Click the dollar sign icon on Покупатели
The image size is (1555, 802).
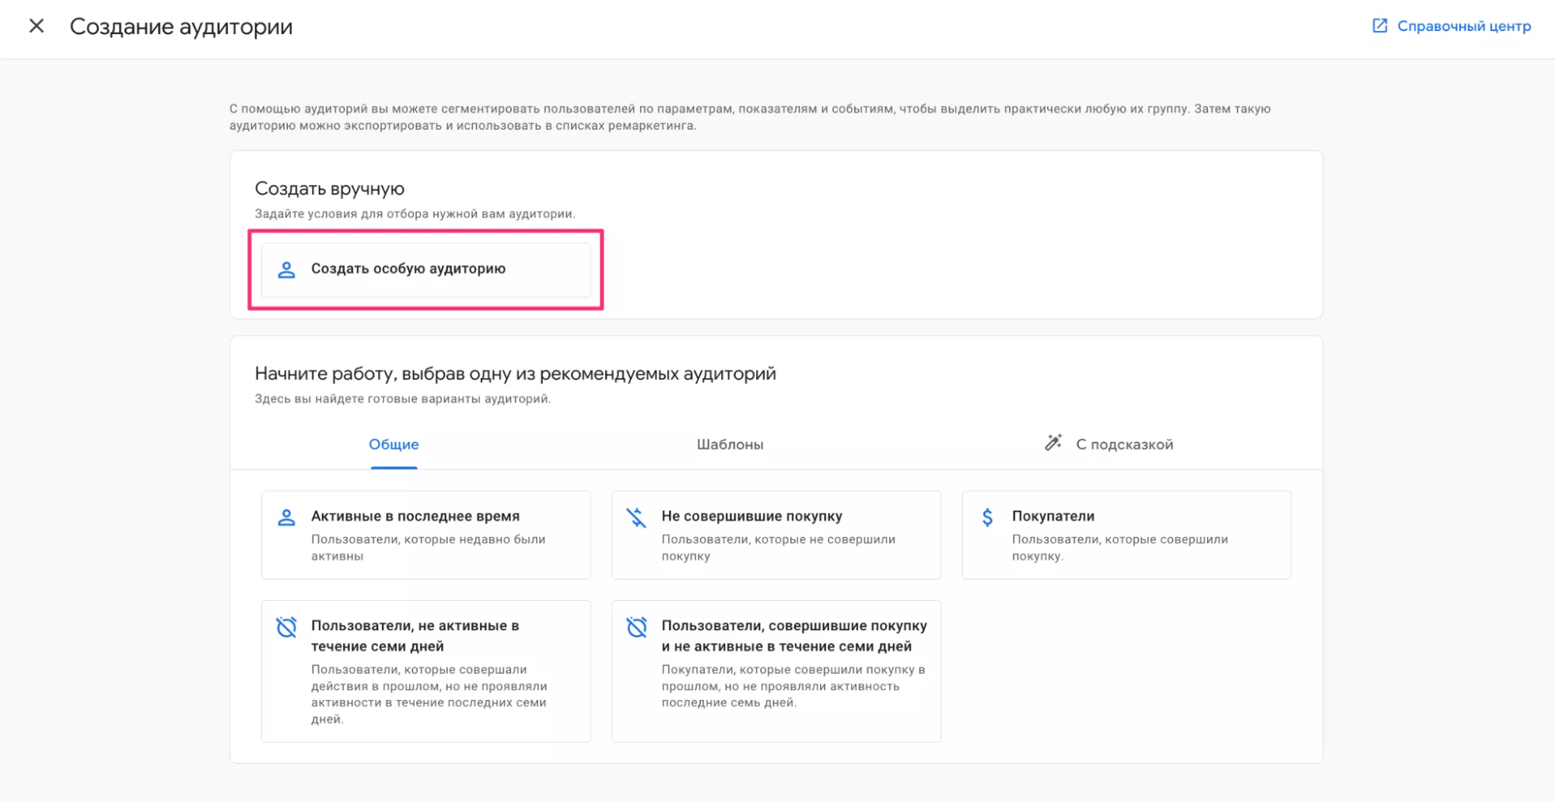(987, 518)
